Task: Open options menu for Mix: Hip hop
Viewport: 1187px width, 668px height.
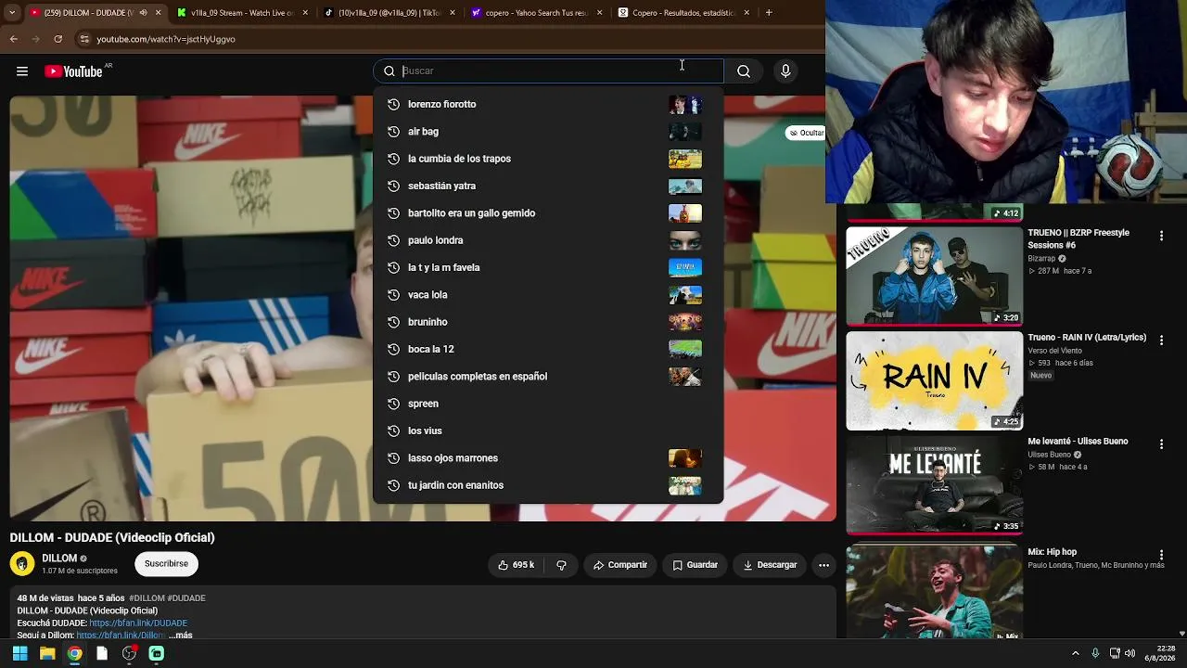Action: click(1161, 555)
